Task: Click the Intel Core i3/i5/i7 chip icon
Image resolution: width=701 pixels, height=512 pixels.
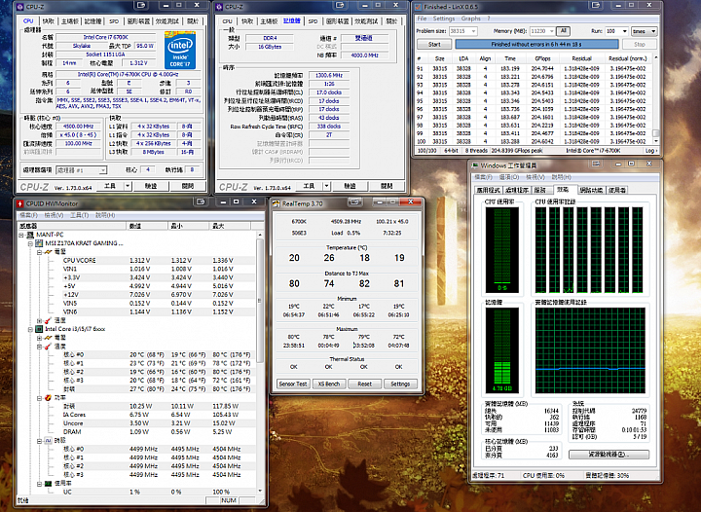Action: [39, 329]
